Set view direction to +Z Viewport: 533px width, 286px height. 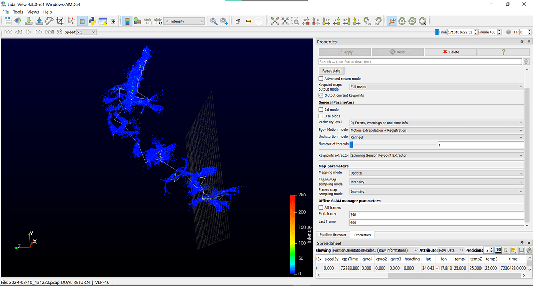[347, 21]
